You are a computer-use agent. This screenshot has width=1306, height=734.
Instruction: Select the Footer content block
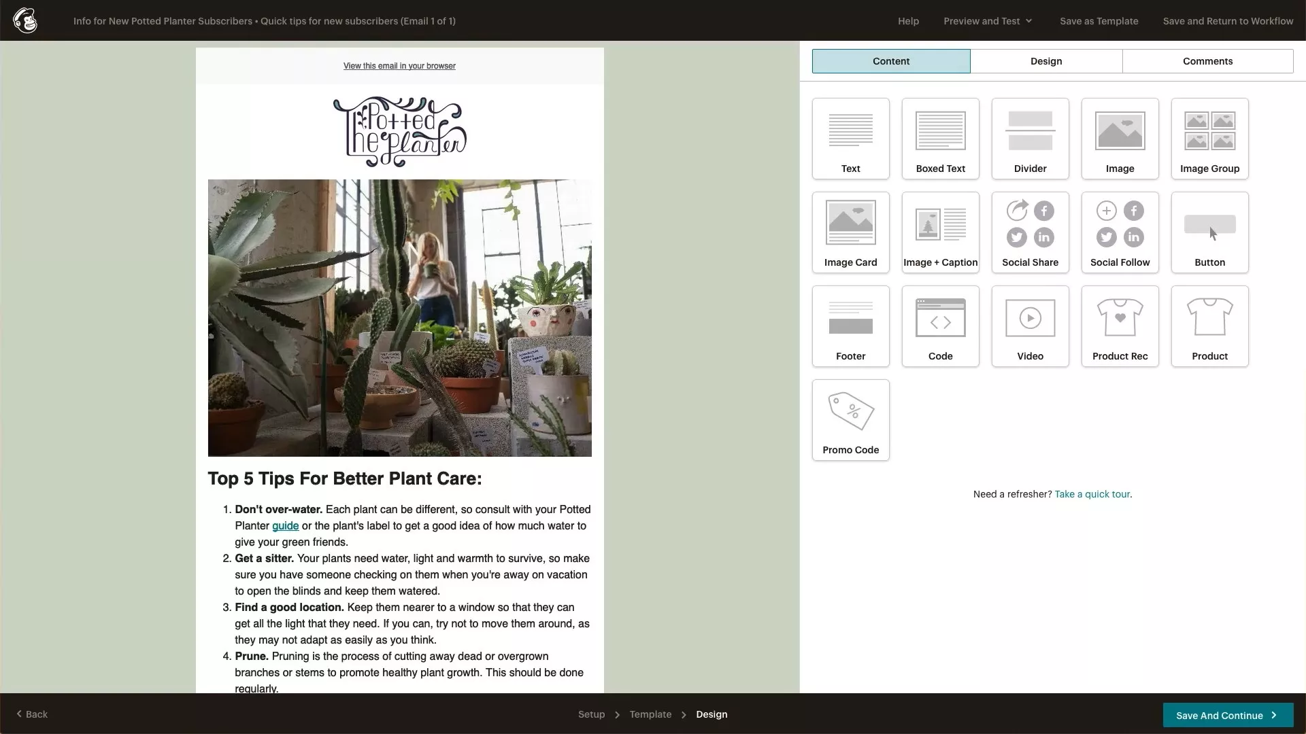tap(850, 326)
